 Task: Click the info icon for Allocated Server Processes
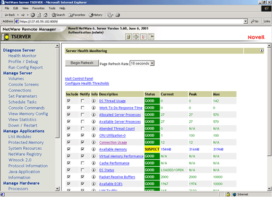pyautogui.click(x=93, y=115)
